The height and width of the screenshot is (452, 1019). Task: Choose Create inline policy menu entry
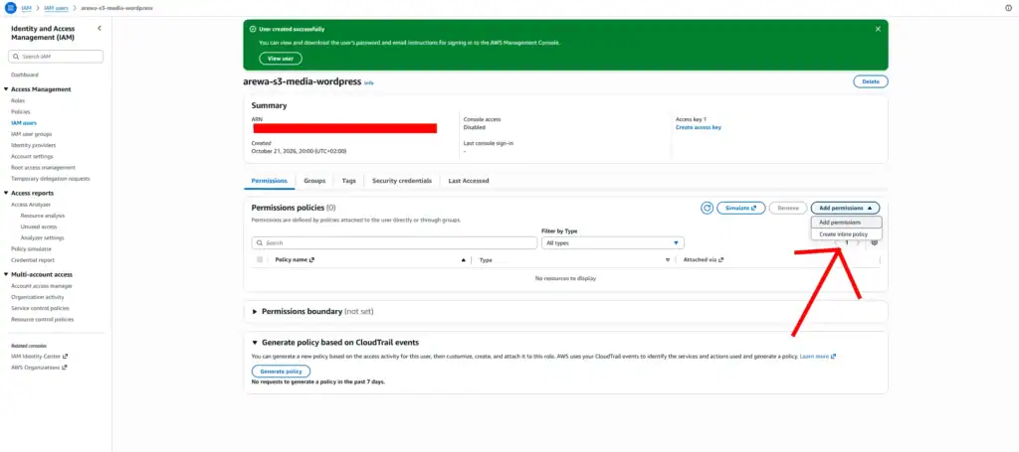[846, 234]
